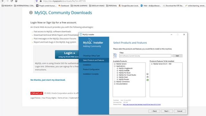The image size is (206, 116).
Task: Click left arrow to remove product
Action: pyautogui.click(x=147, y=77)
